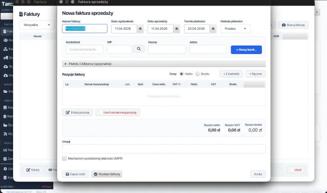Save draft with Zapisz szkic
The image size is (327, 193).
(x=76, y=174)
